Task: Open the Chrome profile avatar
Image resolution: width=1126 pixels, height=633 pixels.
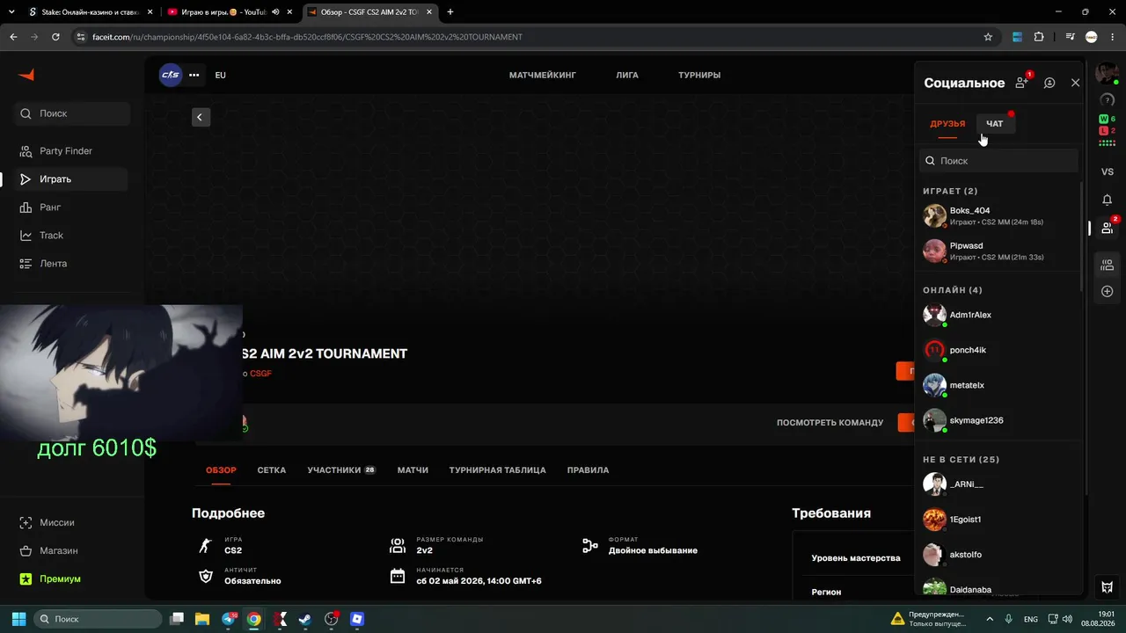Action: 1092,37
